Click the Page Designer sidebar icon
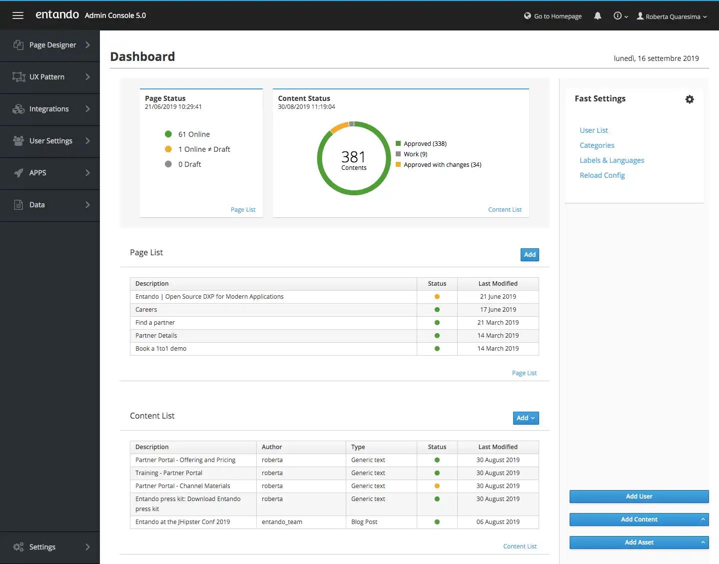The width and height of the screenshot is (719, 564). (x=18, y=45)
